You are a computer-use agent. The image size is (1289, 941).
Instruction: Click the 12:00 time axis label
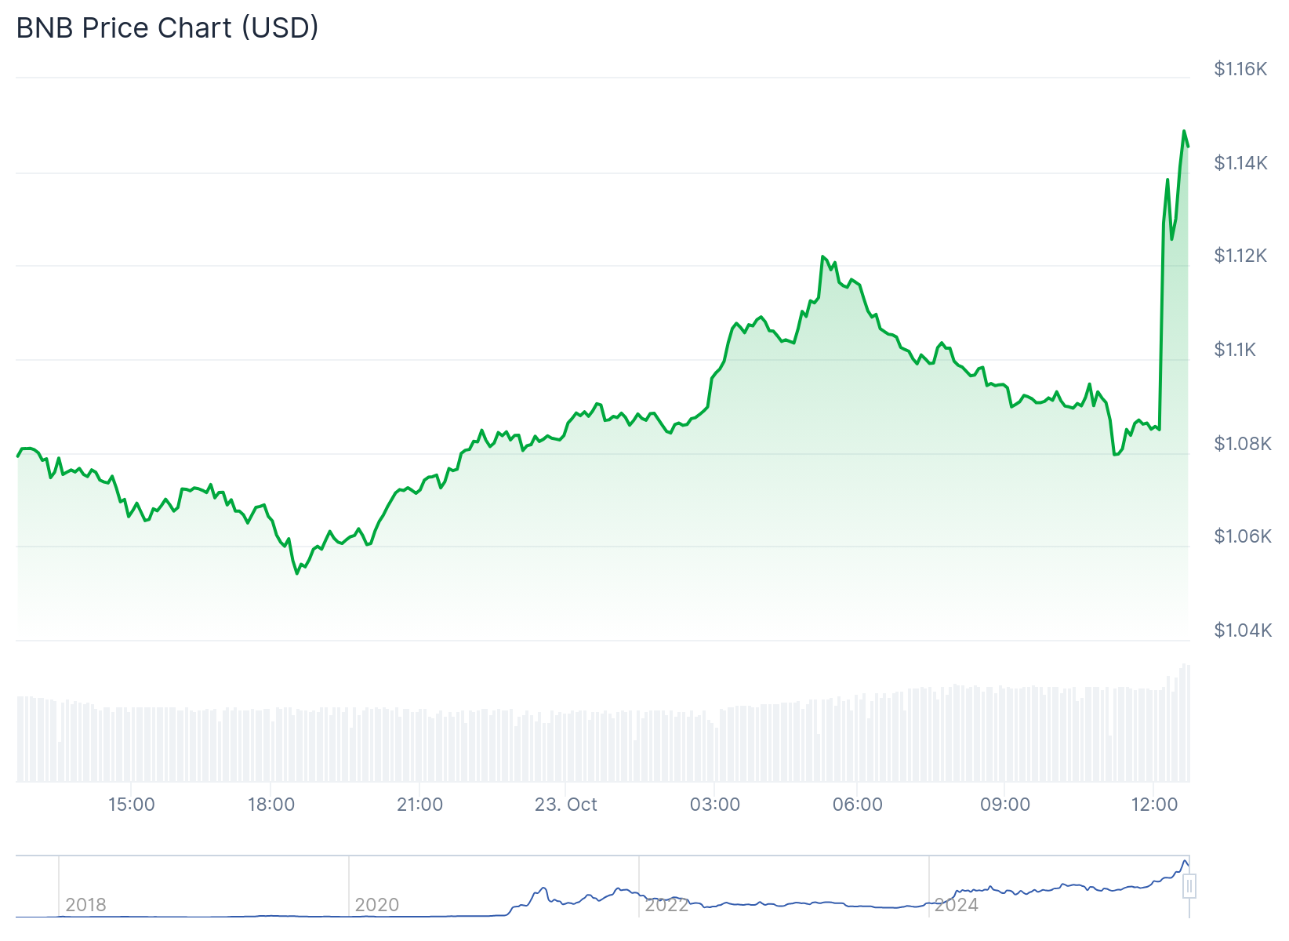coord(1154,805)
